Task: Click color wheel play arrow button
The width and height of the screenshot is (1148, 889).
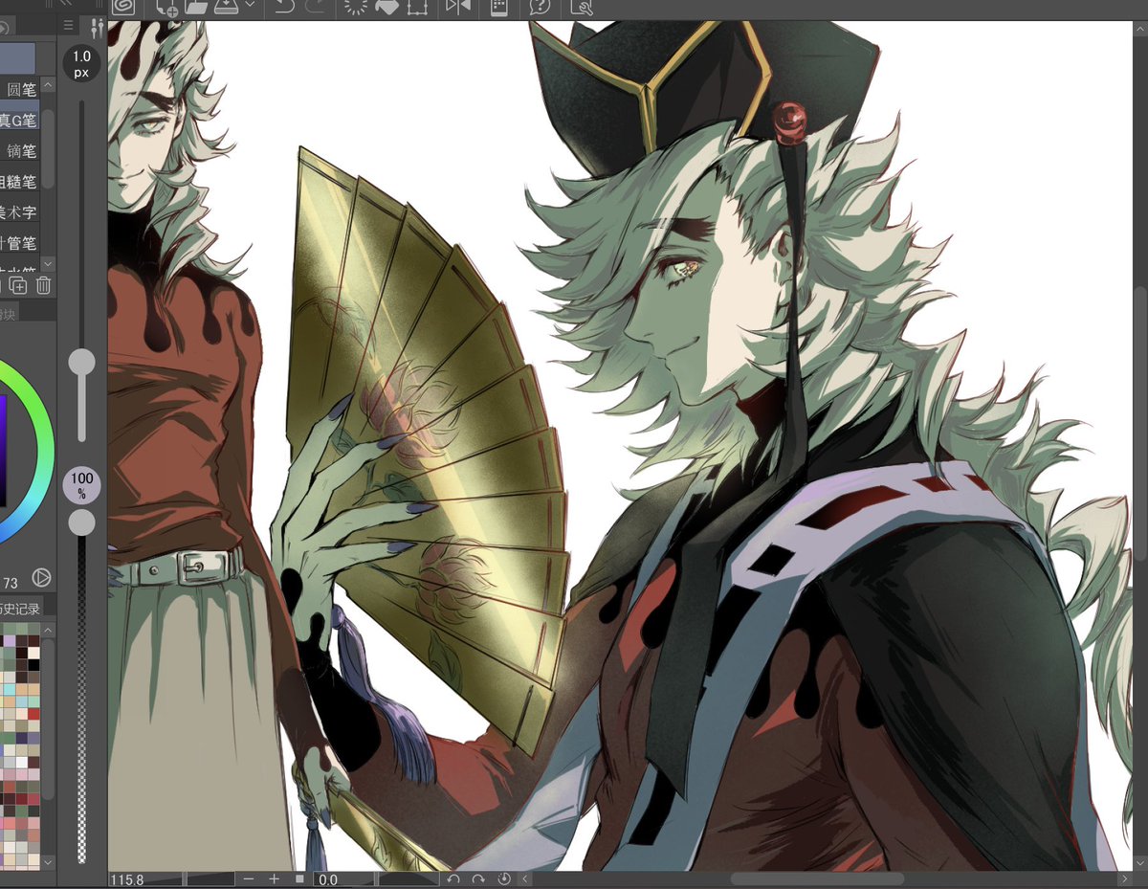Action: [41, 577]
